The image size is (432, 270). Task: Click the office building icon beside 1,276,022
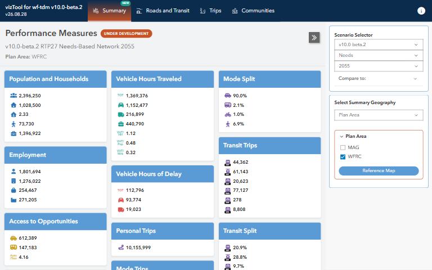click(x=13, y=181)
